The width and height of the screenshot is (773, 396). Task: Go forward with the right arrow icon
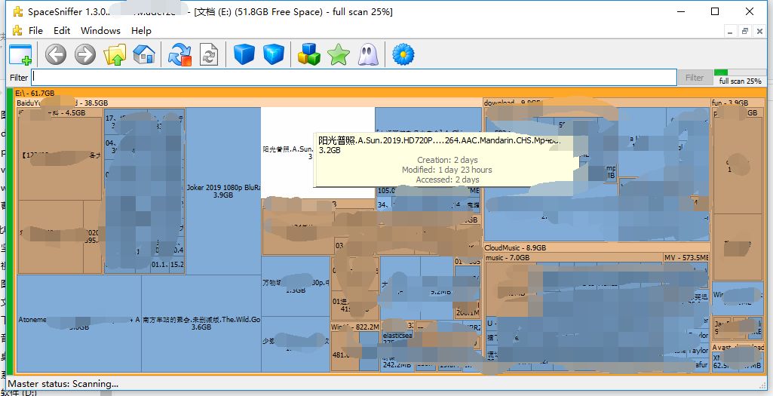coord(85,54)
